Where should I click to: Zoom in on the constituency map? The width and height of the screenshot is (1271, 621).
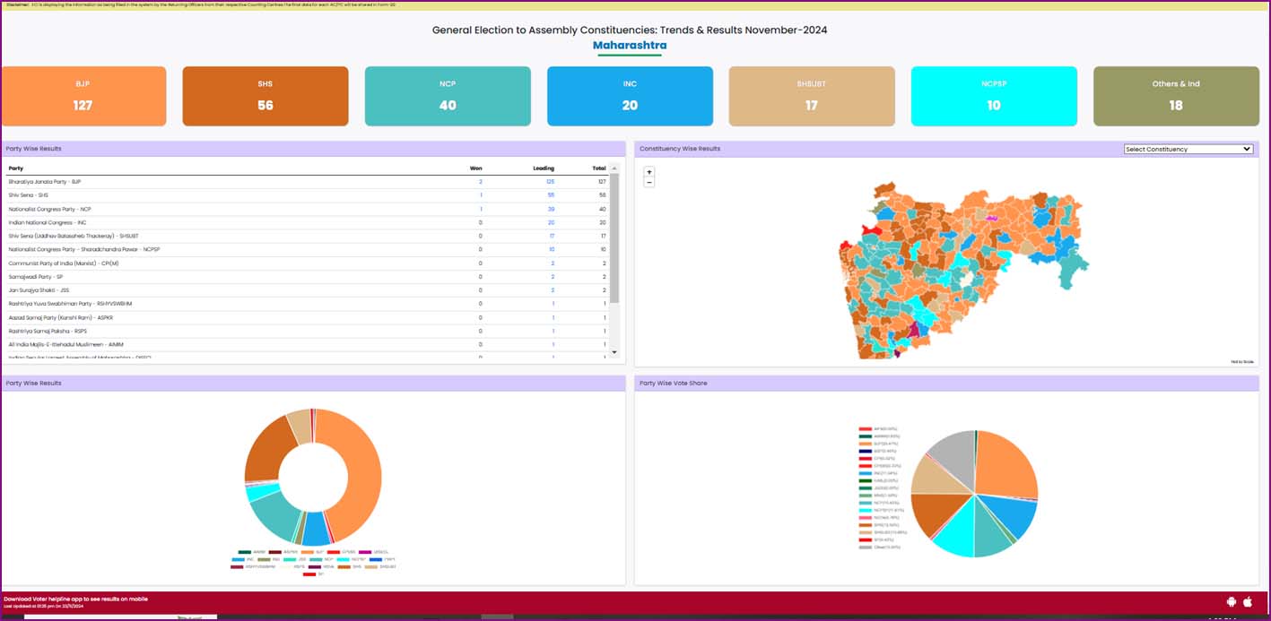[x=649, y=171]
